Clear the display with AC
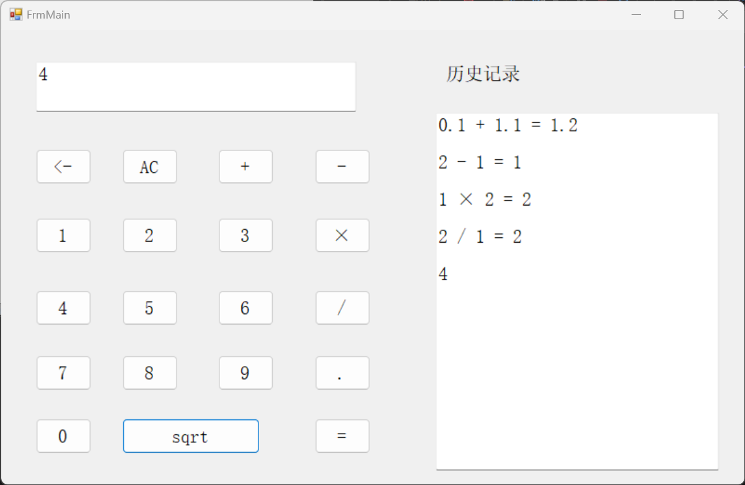The image size is (745, 485). coord(149,167)
